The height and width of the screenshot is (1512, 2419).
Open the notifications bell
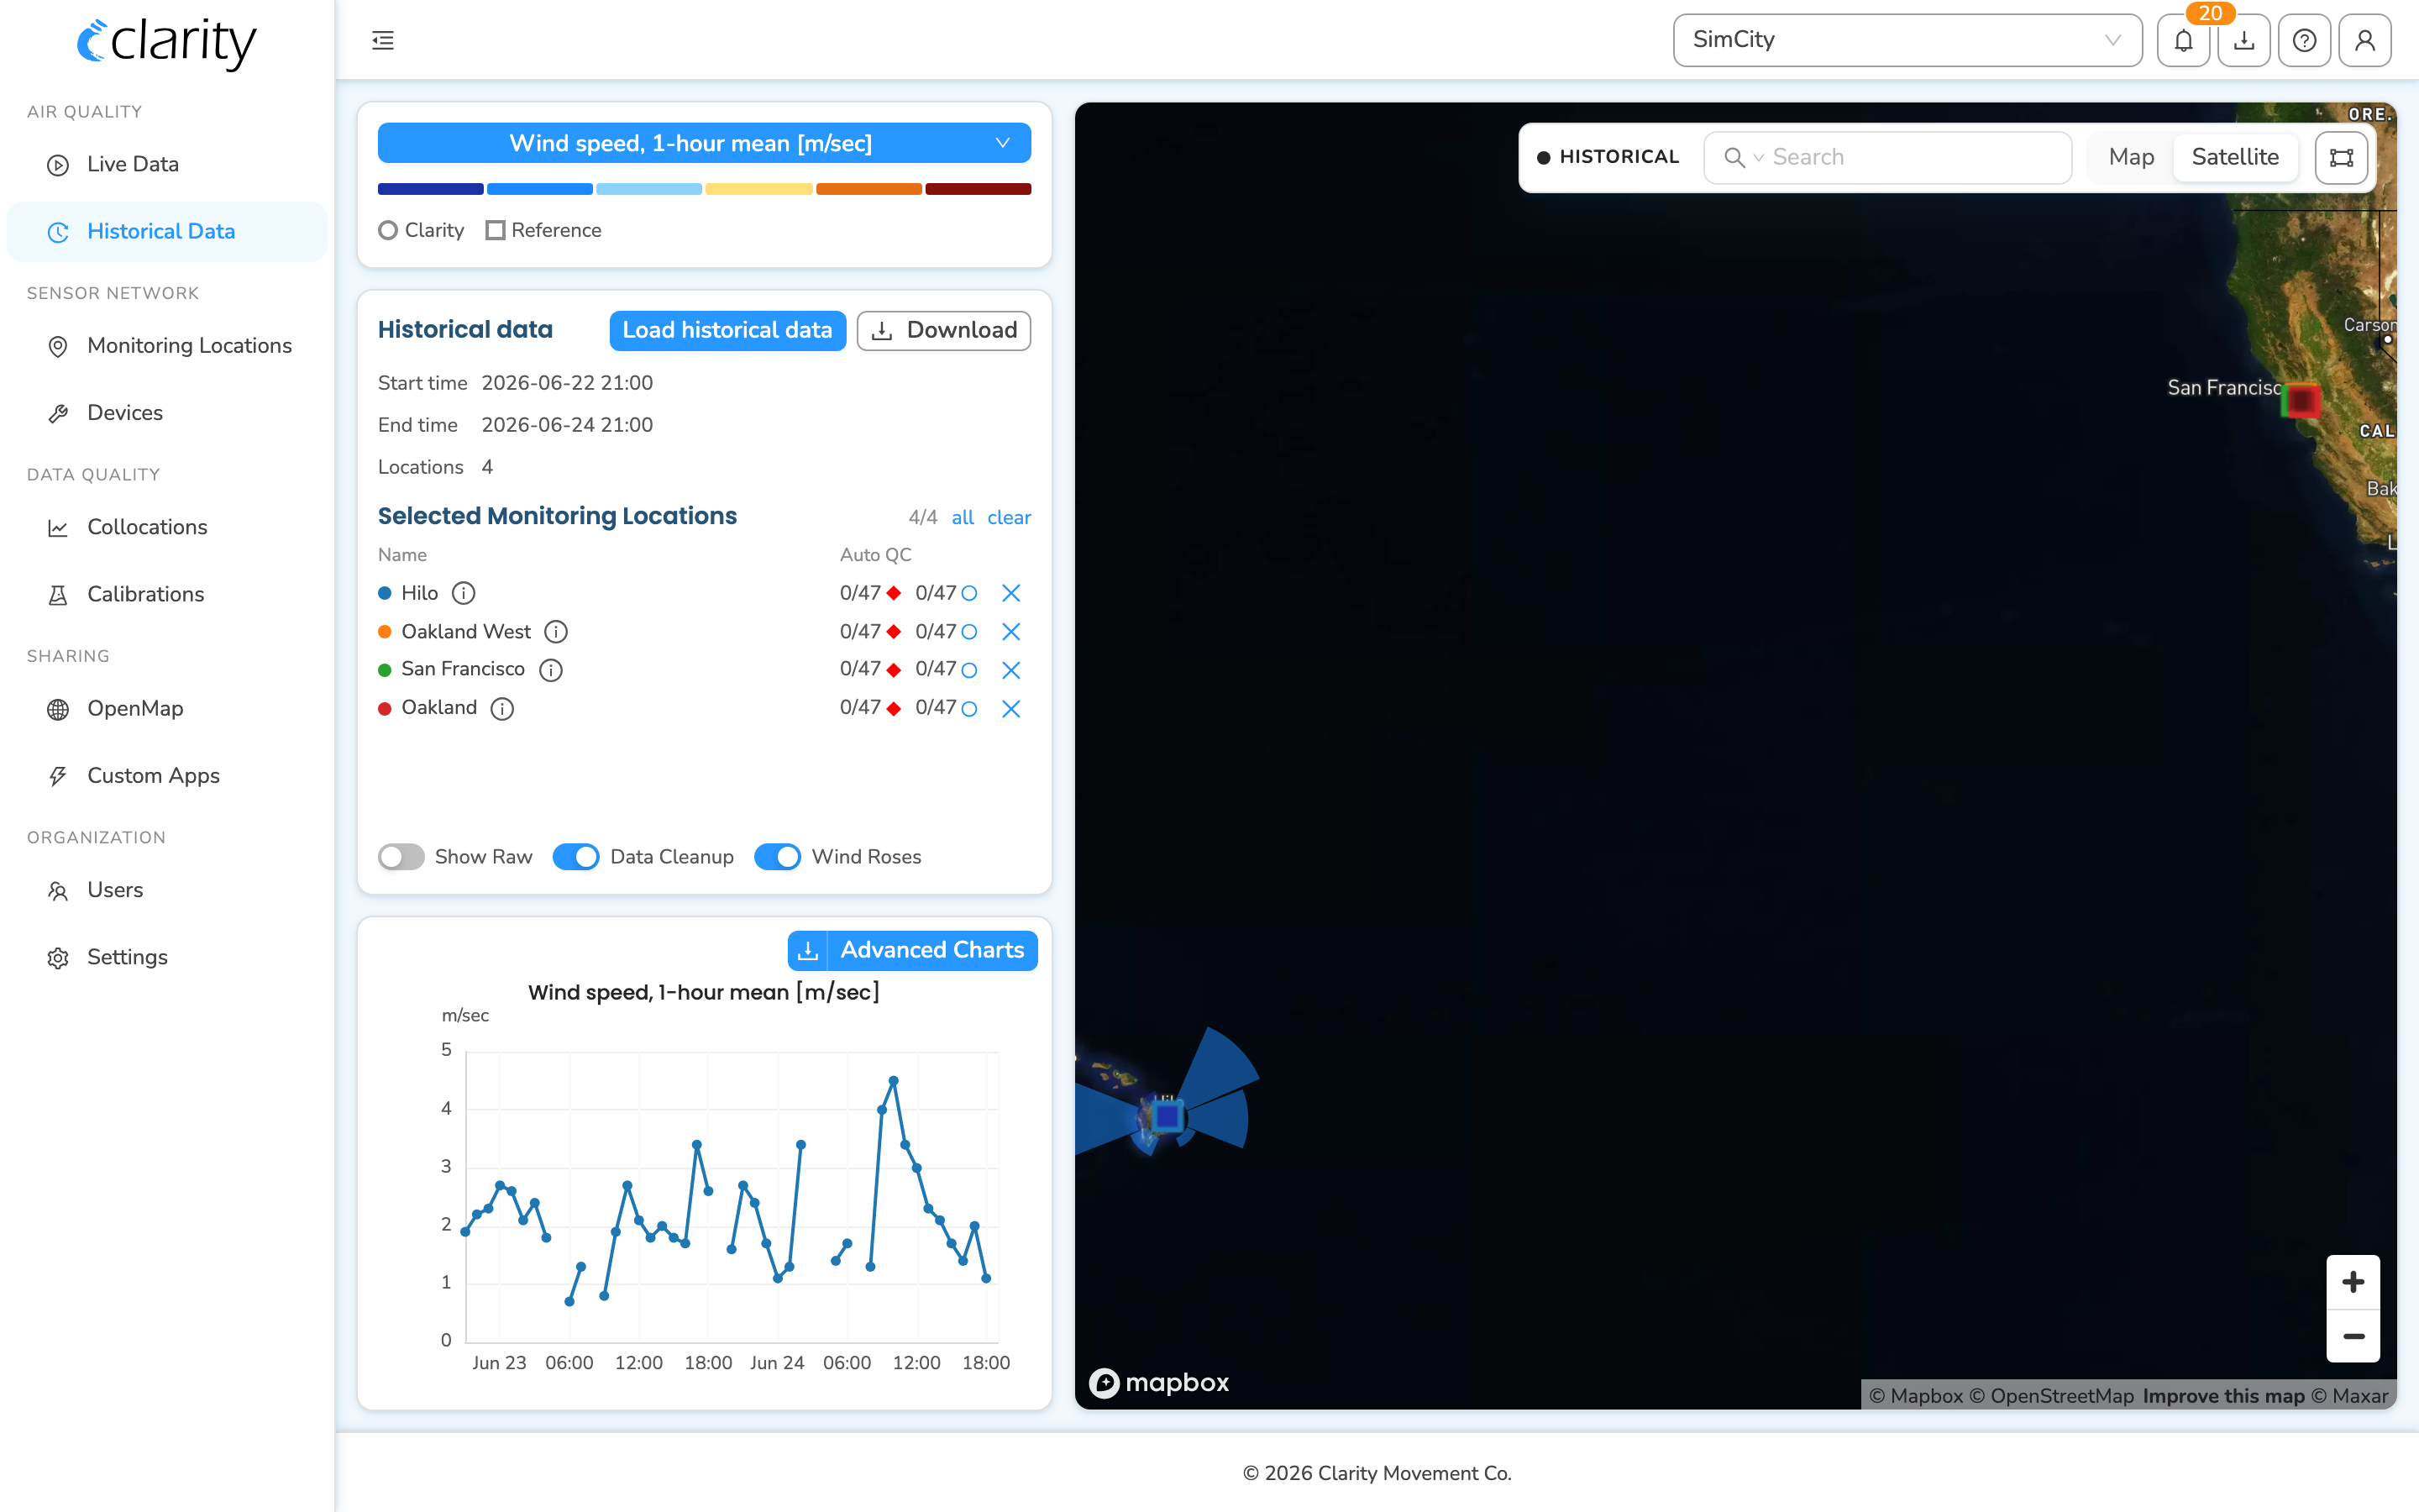point(2183,40)
